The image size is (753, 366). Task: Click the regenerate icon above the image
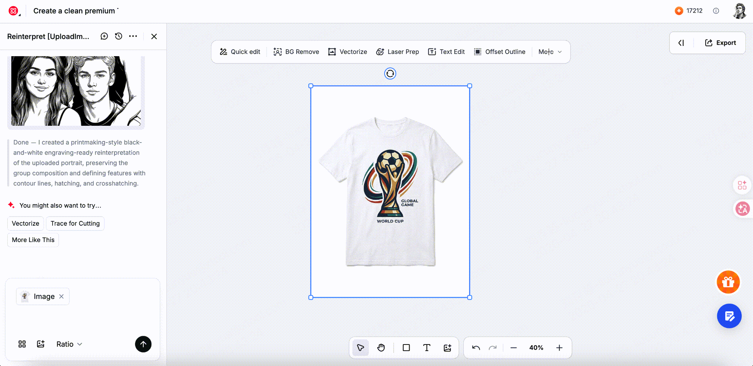(x=390, y=74)
